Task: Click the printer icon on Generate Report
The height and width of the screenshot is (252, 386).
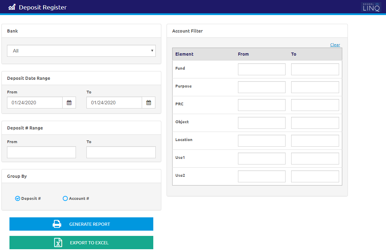Action: 57,224
